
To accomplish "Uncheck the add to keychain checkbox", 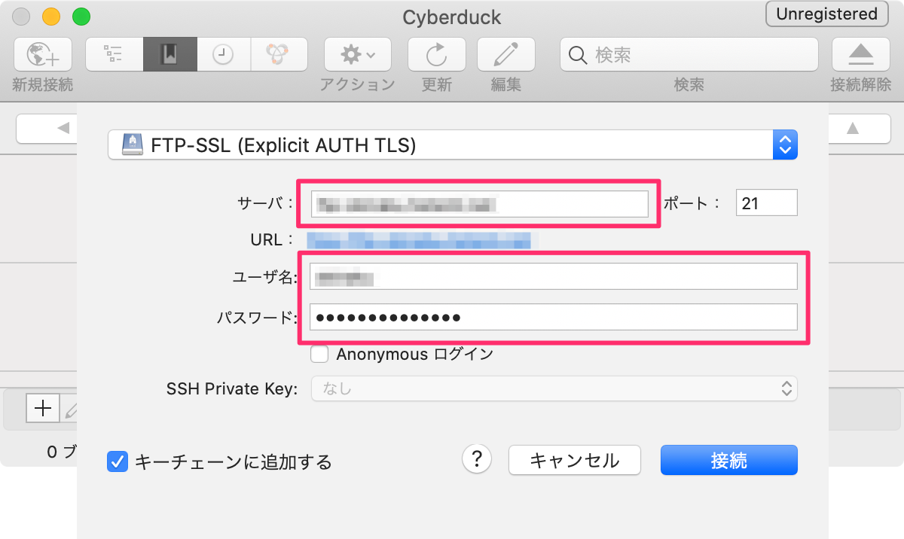I will [x=117, y=461].
